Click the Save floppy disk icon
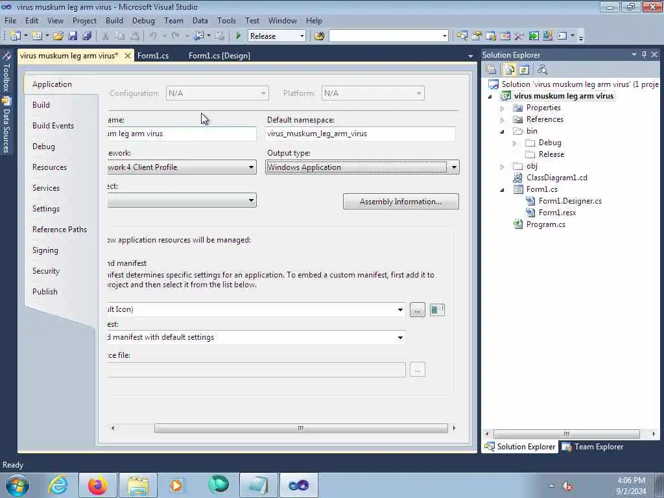The image size is (664, 498). [73, 36]
